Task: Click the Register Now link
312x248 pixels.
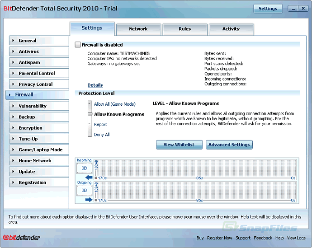Action: tap(220, 238)
